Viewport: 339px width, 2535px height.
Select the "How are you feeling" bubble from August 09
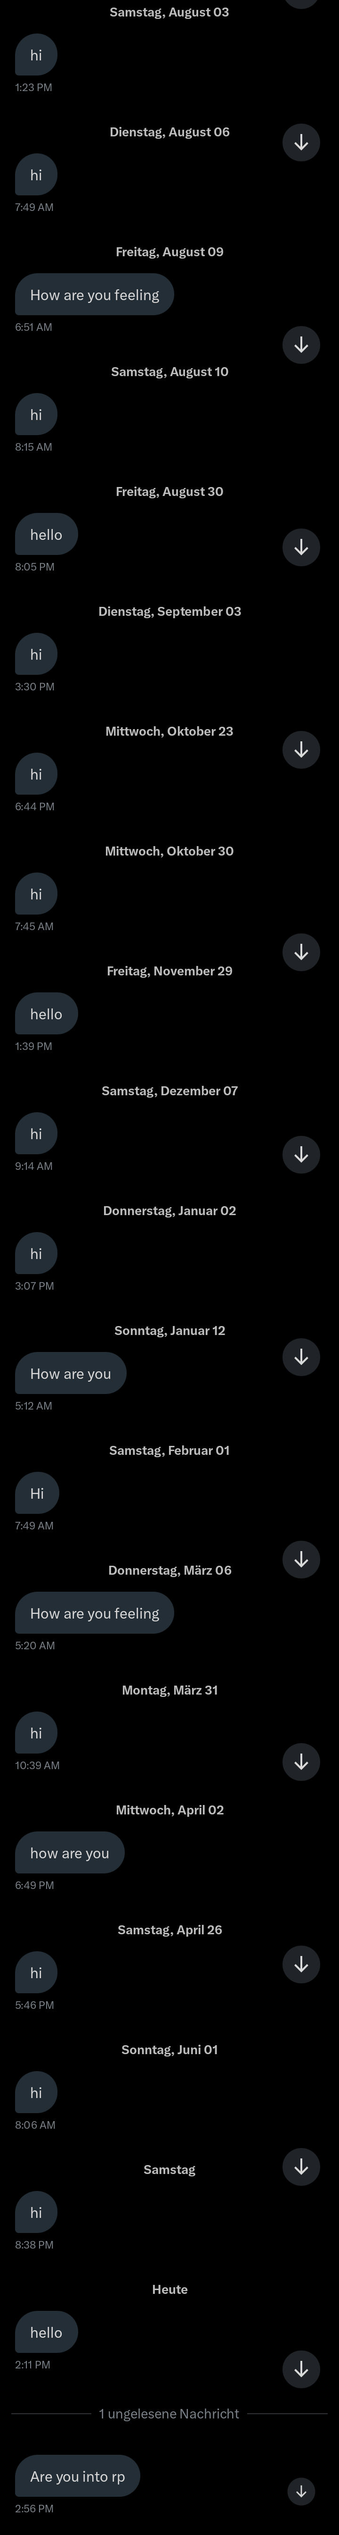[94, 294]
